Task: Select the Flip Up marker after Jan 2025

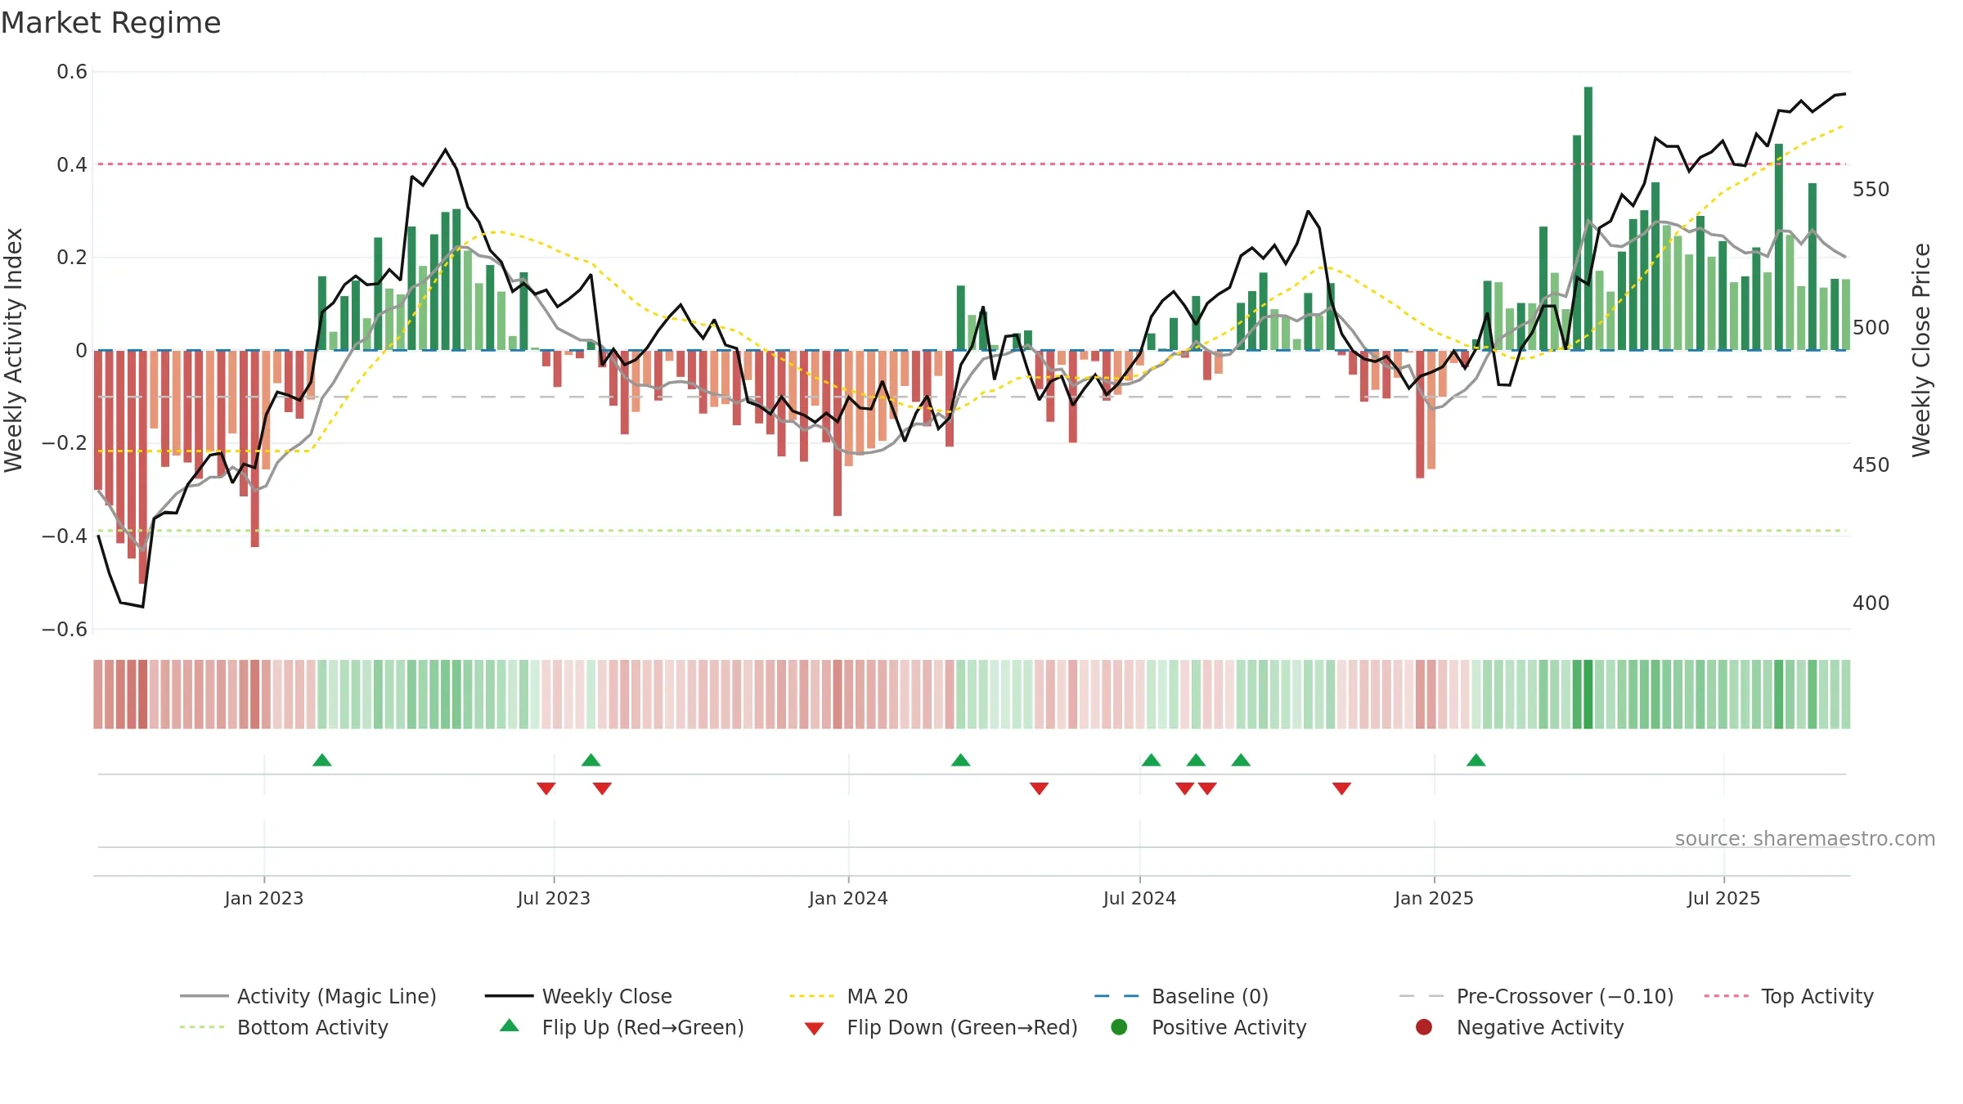Action: click(1476, 761)
